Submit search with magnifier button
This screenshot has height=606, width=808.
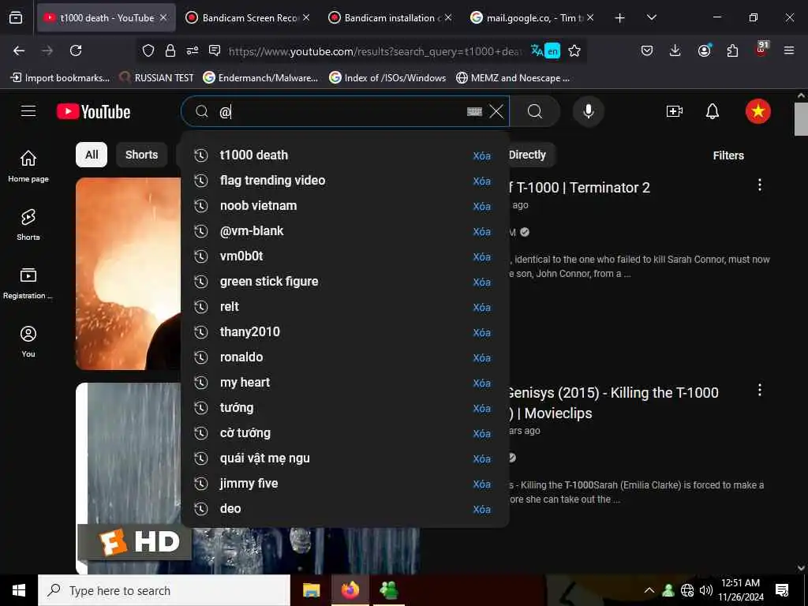pos(535,111)
